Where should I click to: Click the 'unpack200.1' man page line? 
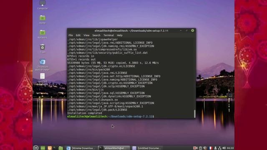105,106
